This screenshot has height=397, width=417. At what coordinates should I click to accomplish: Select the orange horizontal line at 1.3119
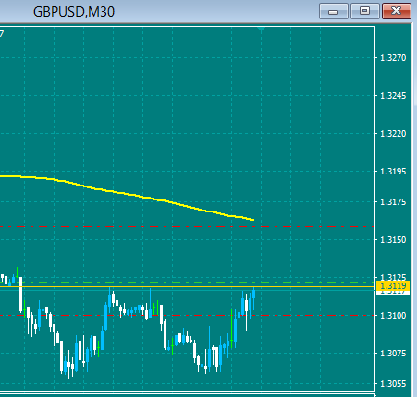click(x=187, y=286)
